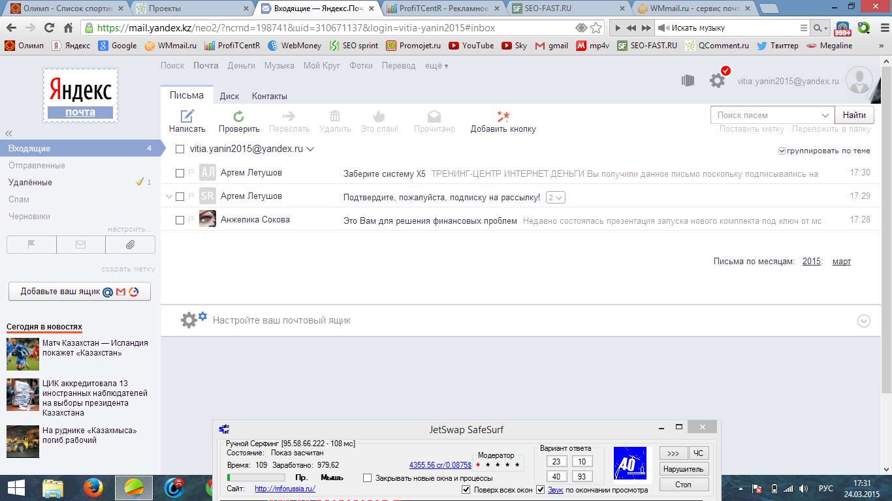
Task: Open Отправленные folder
Action: tap(37, 165)
